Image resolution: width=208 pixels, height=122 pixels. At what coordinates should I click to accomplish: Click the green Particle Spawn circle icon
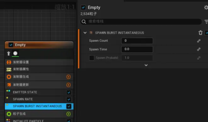[9, 114]
